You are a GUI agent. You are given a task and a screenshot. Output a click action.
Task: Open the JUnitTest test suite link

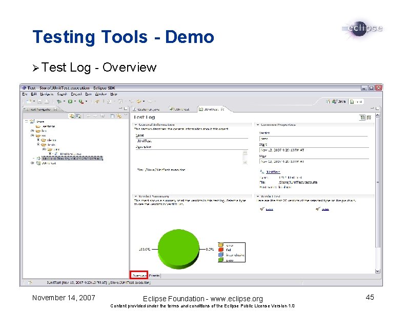tap(273, 172)
